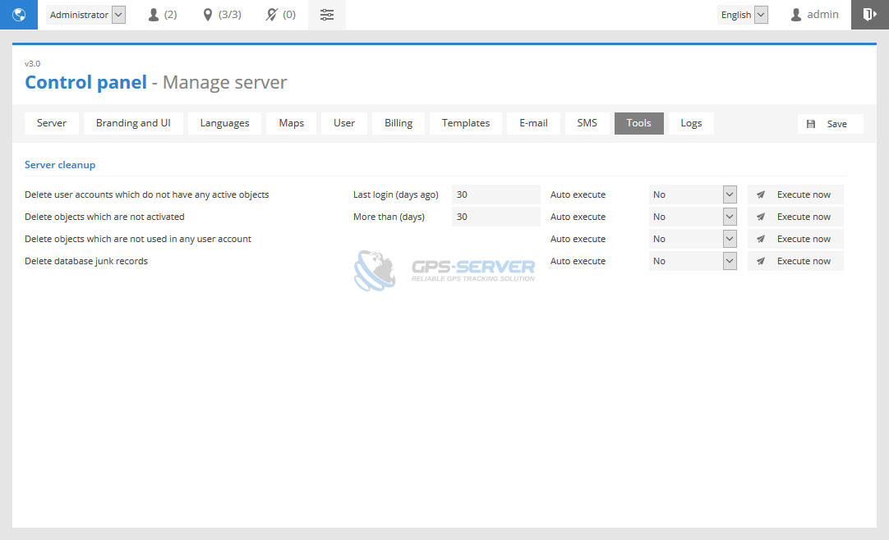Click the unused objects icon (0)
The width and height of the screenshot is (889, 540).
tap(280, 15)
